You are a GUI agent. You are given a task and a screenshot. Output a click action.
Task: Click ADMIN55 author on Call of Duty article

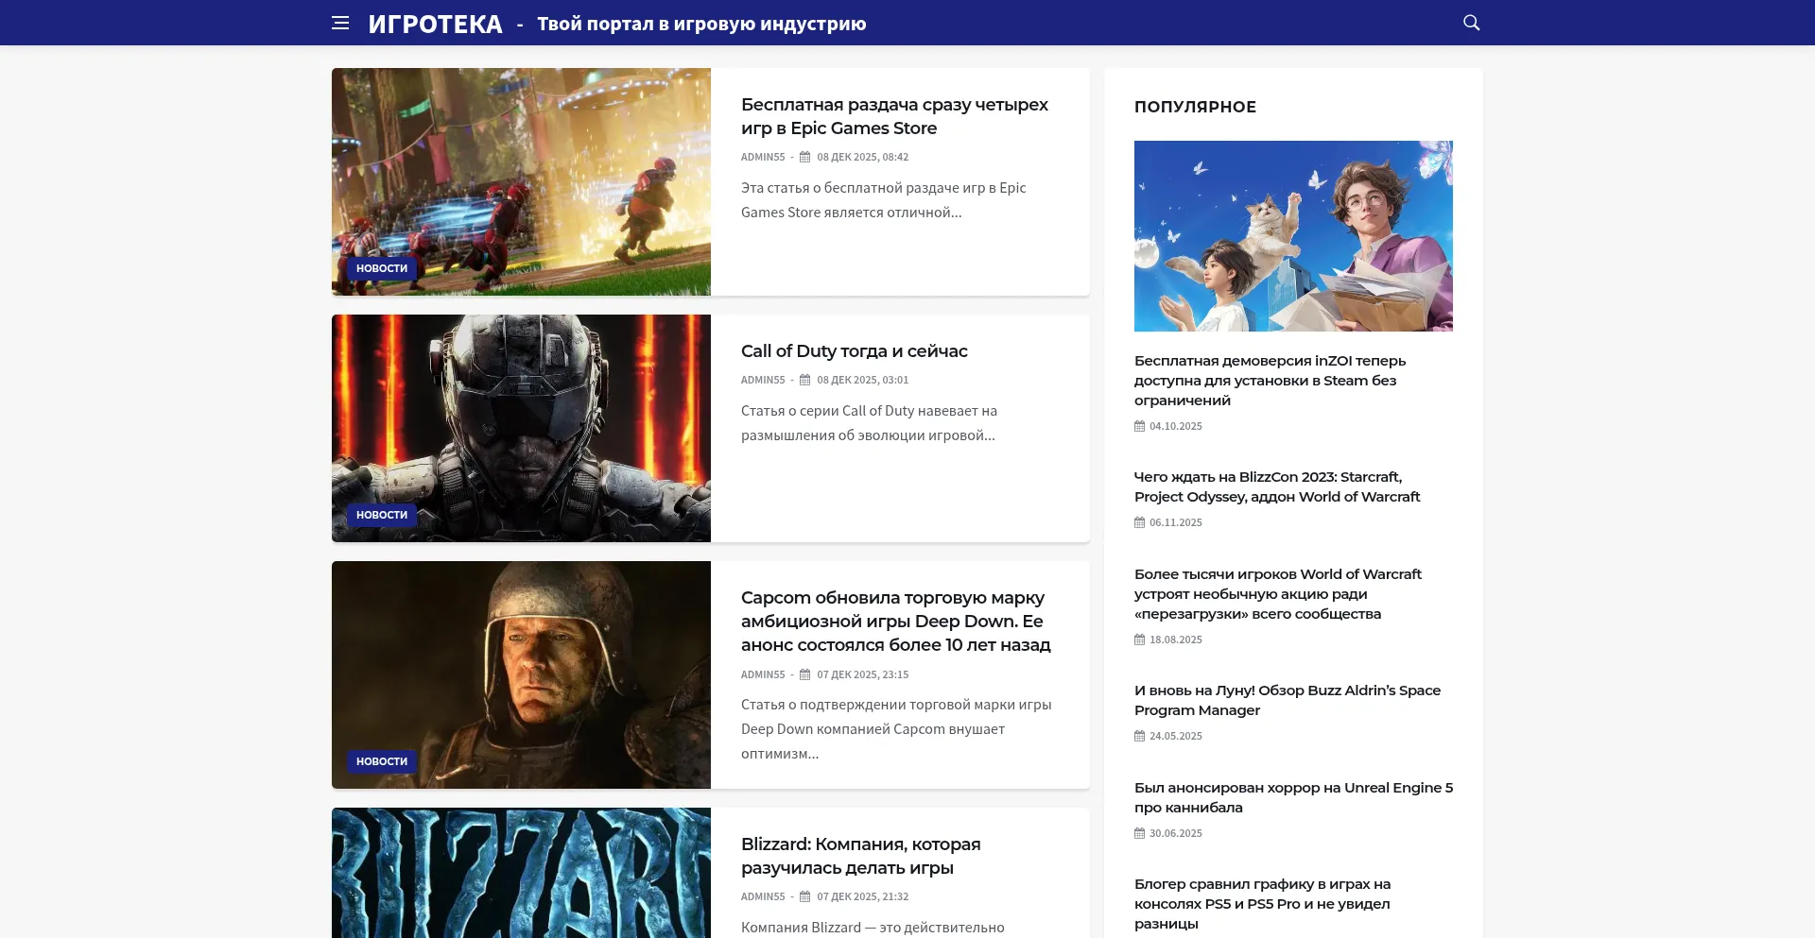(763, 380)
